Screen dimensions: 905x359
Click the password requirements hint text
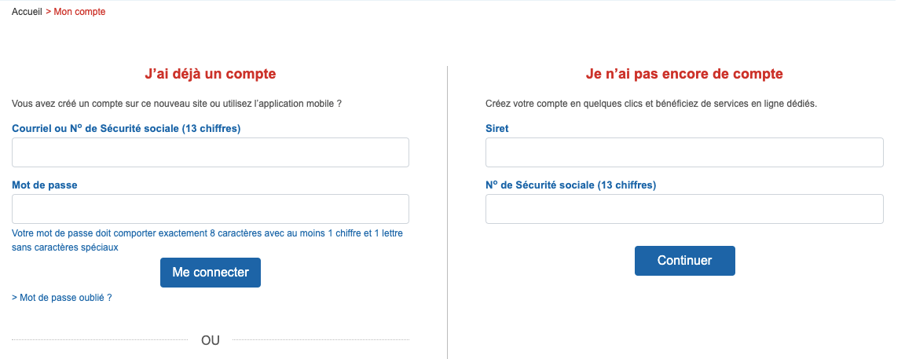click(207, 240)
